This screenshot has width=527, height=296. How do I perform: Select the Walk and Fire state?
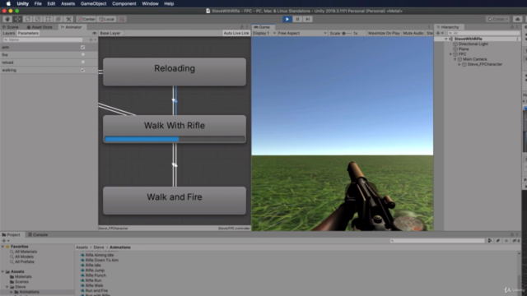click(175, 201)
